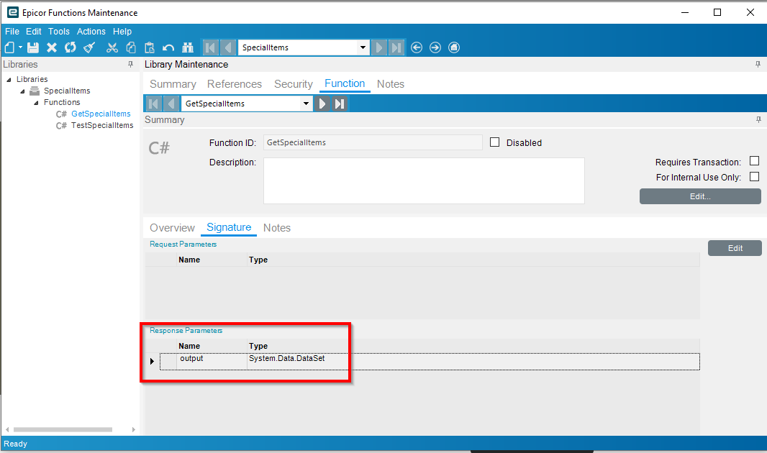
Task: Open the Edit menu
Action: [x=34, y=31]
